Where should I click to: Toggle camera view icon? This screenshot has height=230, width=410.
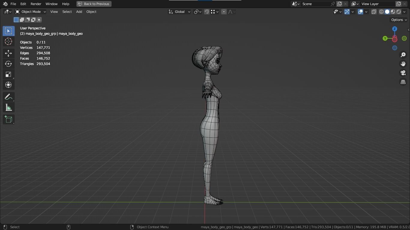pyautogui.click(x=403, y=73)
